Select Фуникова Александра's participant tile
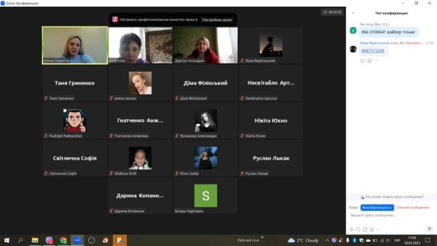The width and height of the screenshot is (437, 246). click(205, 121)
